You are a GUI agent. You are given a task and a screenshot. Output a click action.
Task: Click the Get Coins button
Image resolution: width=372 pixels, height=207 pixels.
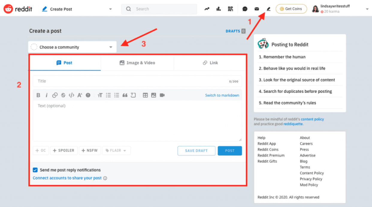[291, 9]
